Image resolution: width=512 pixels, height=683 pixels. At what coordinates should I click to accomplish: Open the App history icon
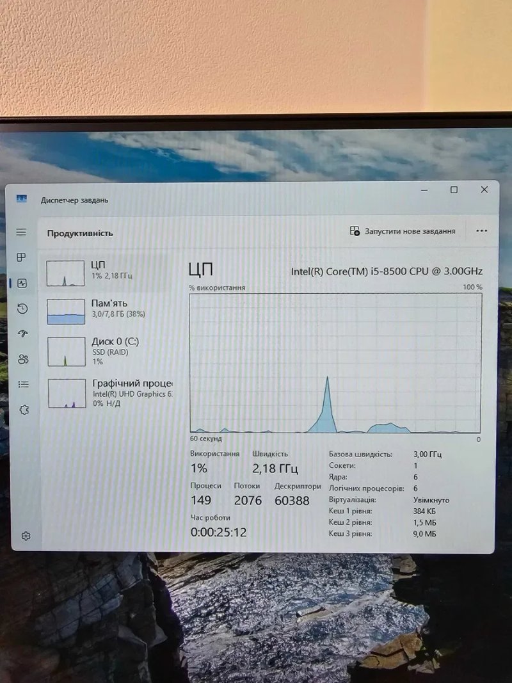[22, 309]
